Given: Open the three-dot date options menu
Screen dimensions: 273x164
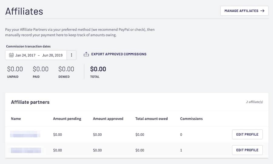Looking at the screenshot, I should pos(72,55).
